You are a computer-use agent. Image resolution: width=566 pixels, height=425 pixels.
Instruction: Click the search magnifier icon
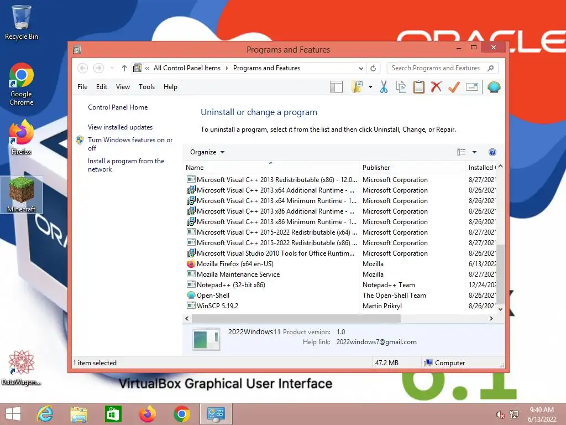[x=491, y=68]
